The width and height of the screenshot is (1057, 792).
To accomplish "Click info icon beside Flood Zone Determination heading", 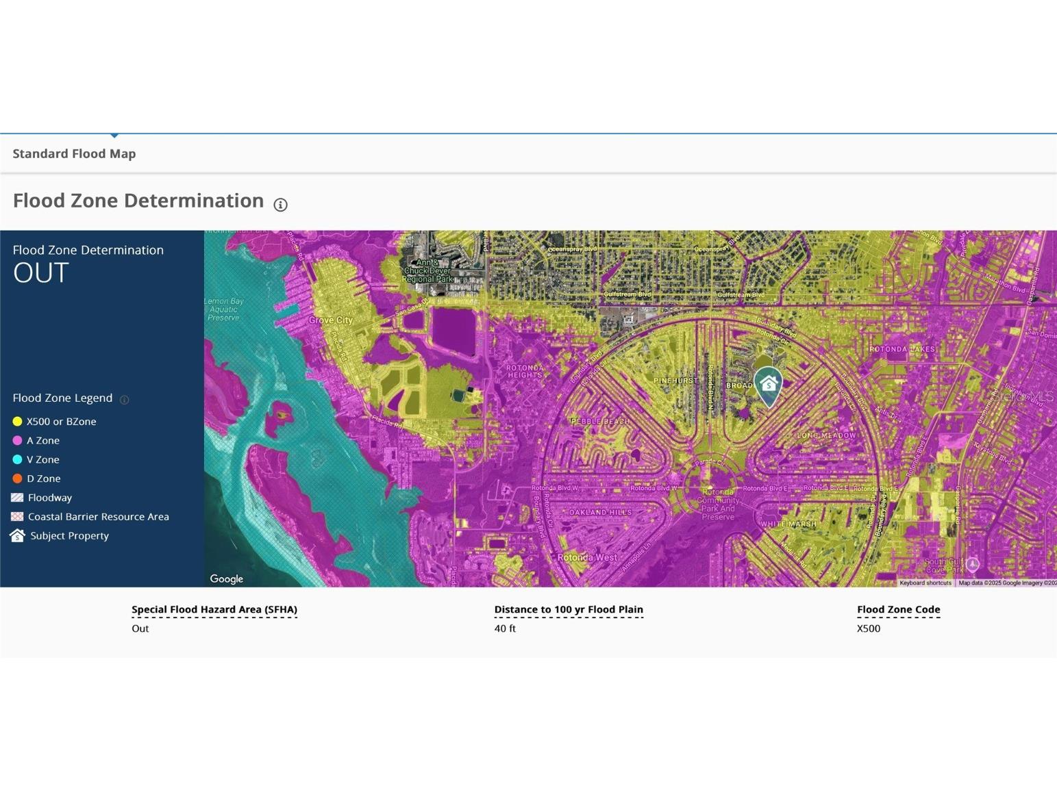I will click(280, 205).
